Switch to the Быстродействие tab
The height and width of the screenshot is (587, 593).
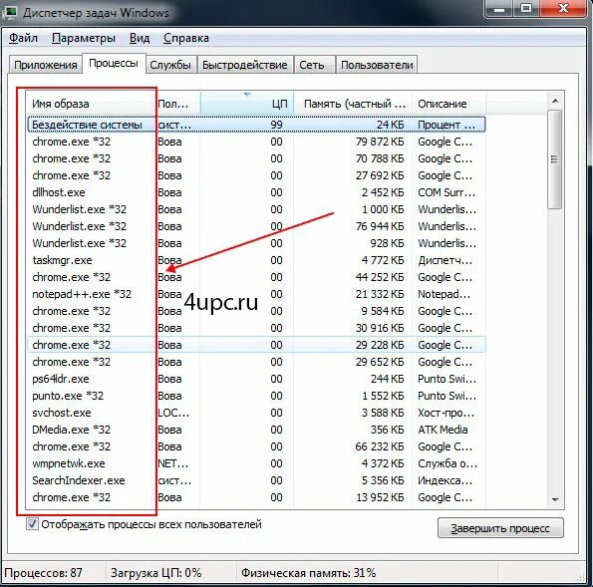click(x=245, y=65)
